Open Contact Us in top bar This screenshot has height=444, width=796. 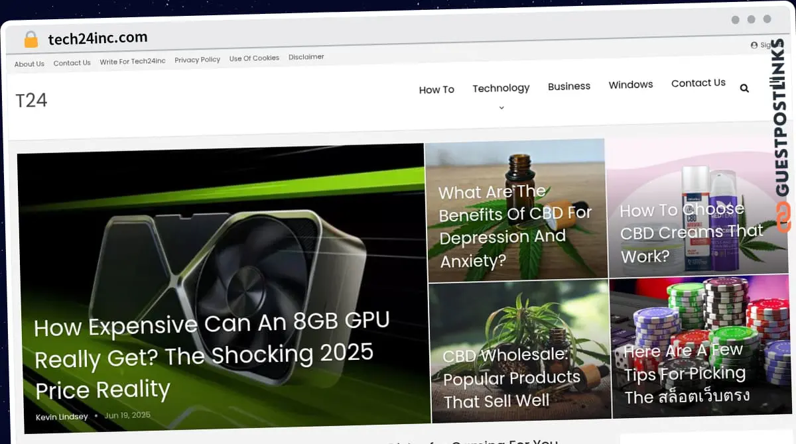[72, 63]
